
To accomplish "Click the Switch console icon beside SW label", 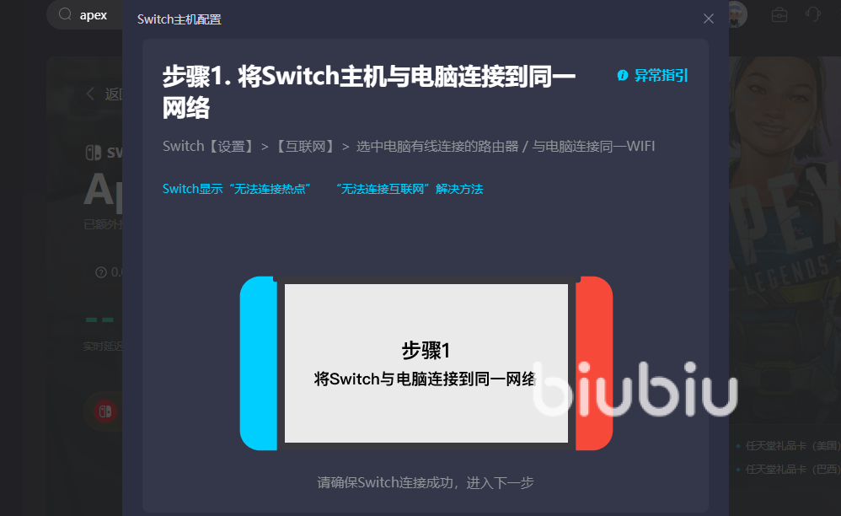I will [x=94, y=153].
